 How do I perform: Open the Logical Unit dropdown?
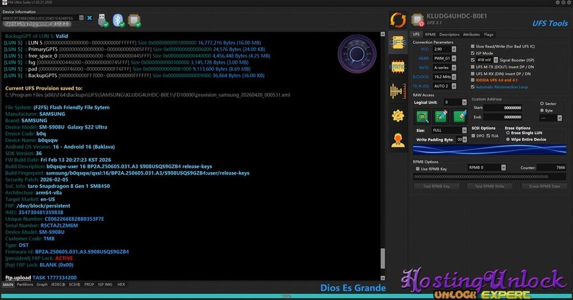tap(464, 102)
